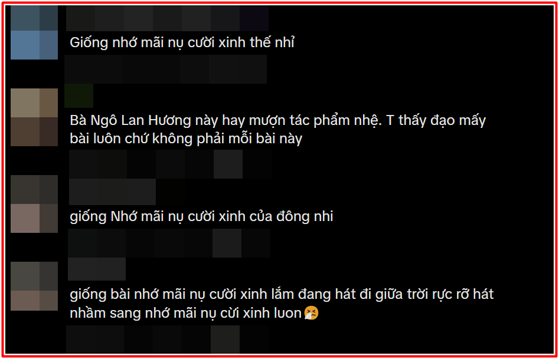Open the brown avatar beside the Ngô Lan Hương comment
The image size is (559, 359).
pyautogui.click(x=34, y=117)
